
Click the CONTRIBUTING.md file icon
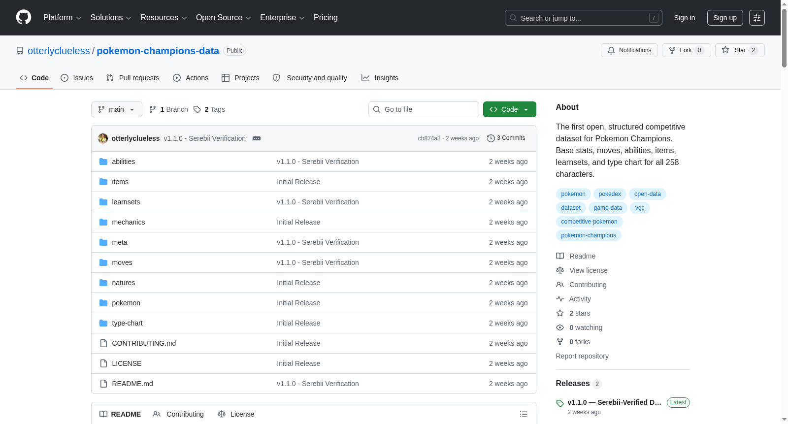(x=103, y=343)
